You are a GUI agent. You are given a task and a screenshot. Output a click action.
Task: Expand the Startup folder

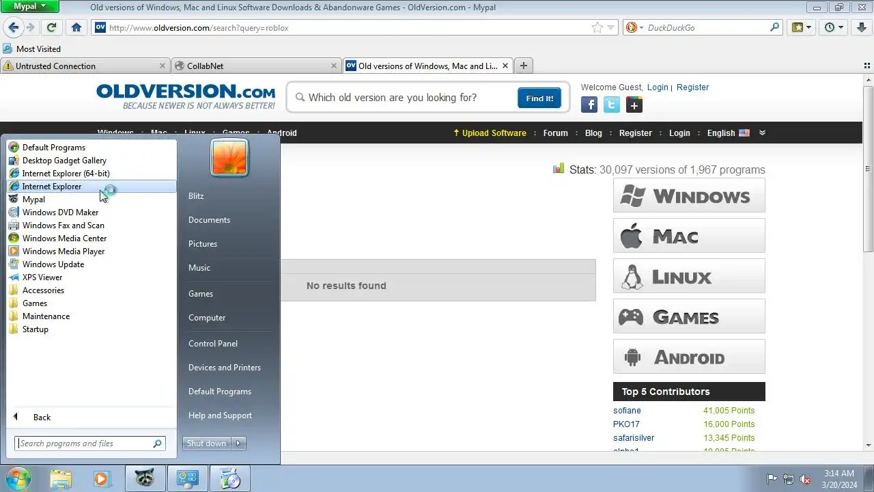click(91, 329)
